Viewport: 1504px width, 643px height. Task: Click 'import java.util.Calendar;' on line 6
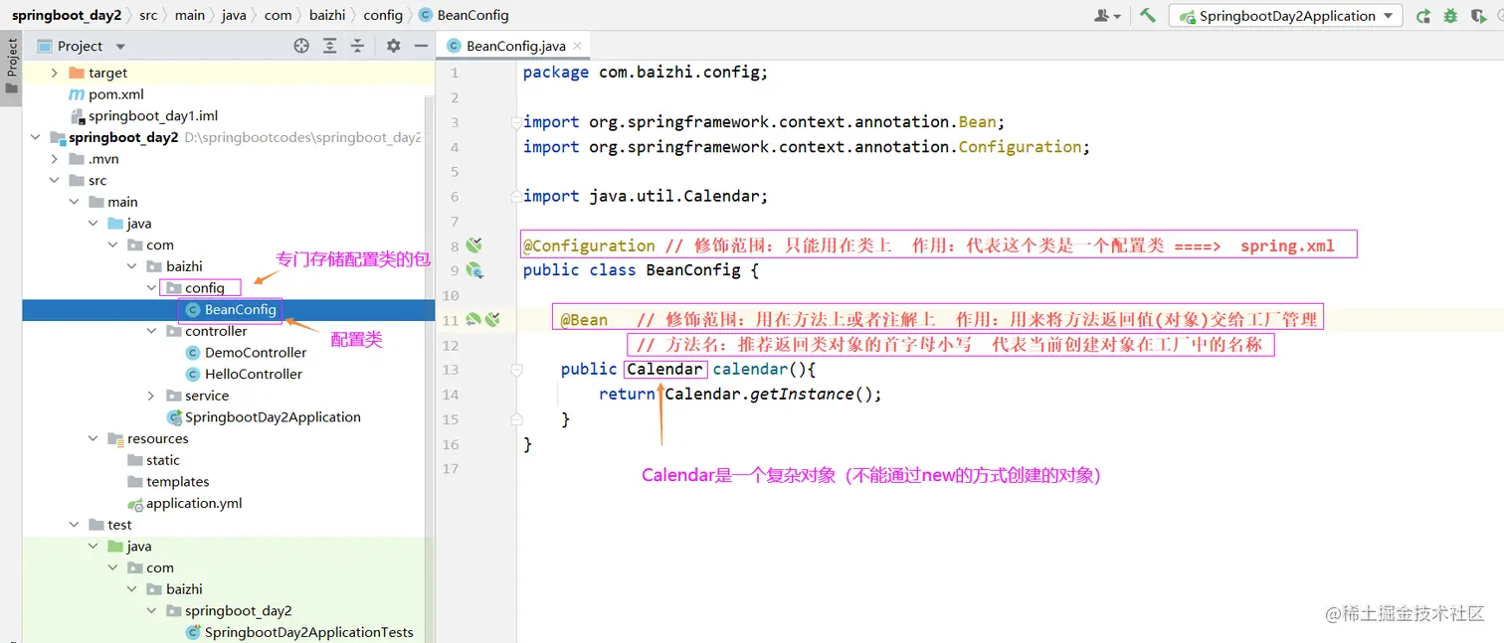[646, 196]
